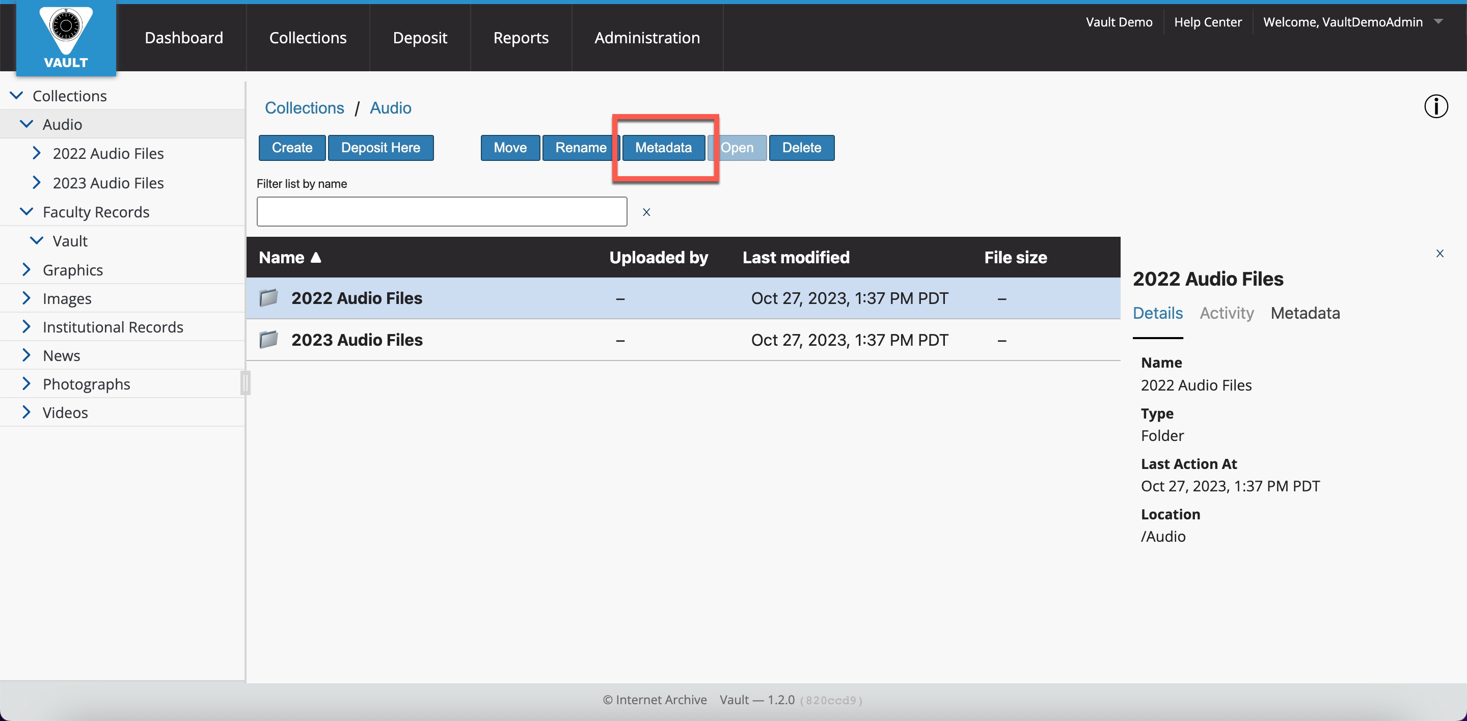Collapse the Faculty Records tree node
The width and height of the screenshot is (1467, 721).
coord(26,212)
